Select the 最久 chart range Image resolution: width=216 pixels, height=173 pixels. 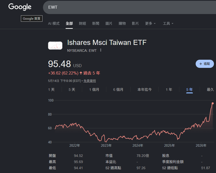click(x=210, y=90)
